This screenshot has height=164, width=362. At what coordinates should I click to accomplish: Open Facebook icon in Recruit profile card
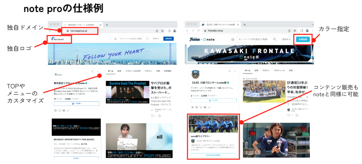[55, 110]
